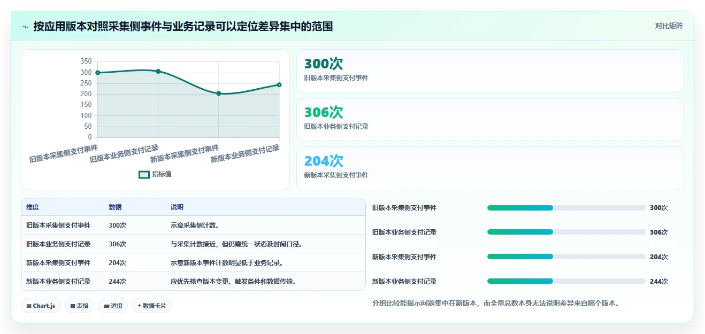
Task: Click the 数据 column header
Action: 115,207
